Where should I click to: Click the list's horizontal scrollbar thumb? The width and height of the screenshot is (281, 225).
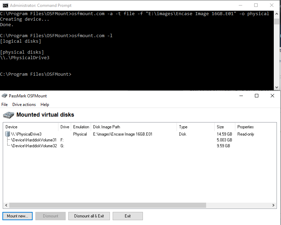(x=108, y=205)
